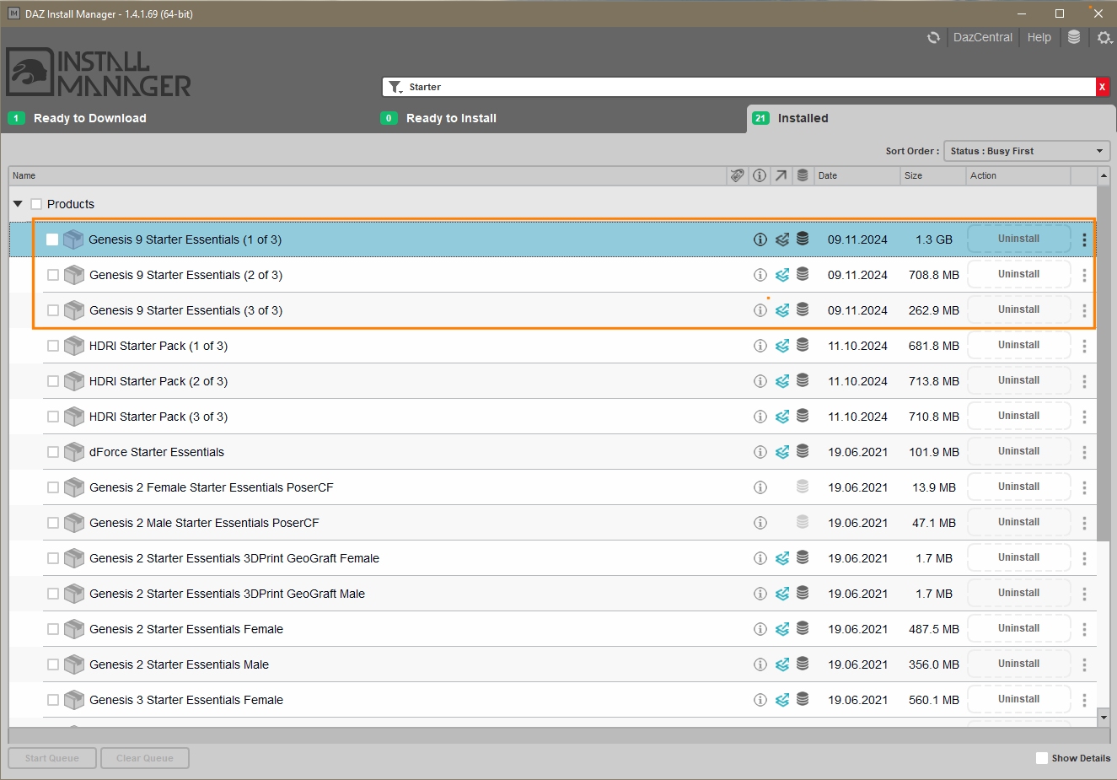Collapse the Products group triangle

pyautogui.click(x=18, y=204)
